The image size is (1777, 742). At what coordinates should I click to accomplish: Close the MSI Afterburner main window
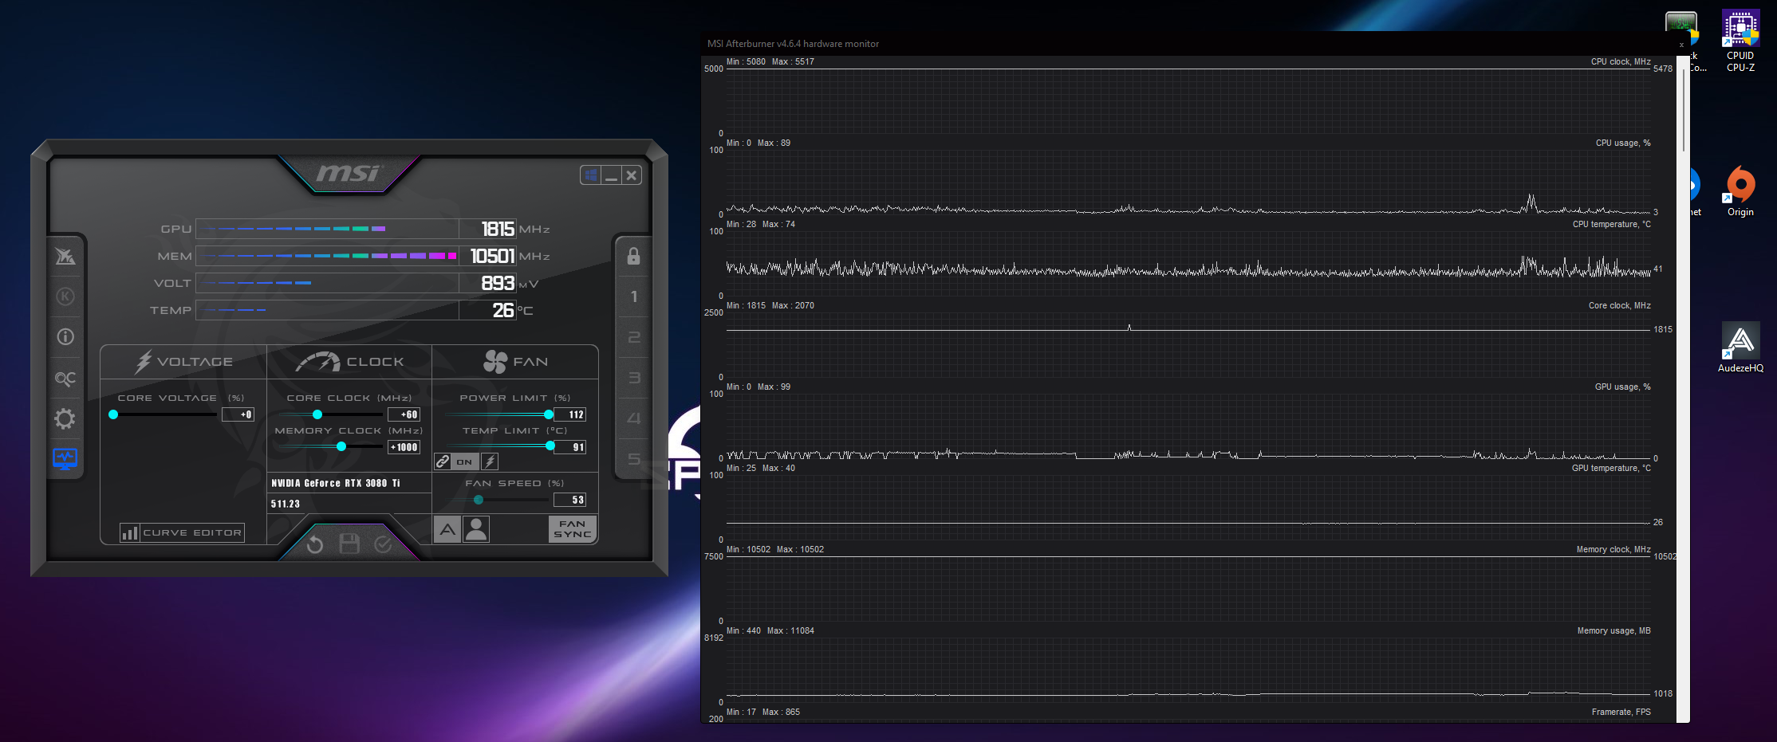pyautogui.click(x=632, y=175)
